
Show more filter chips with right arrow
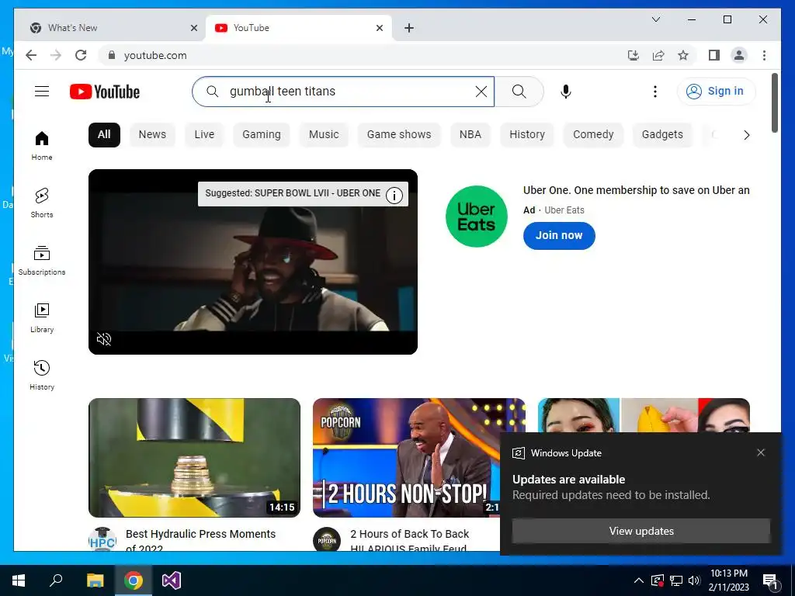click(x=746, y=135)
